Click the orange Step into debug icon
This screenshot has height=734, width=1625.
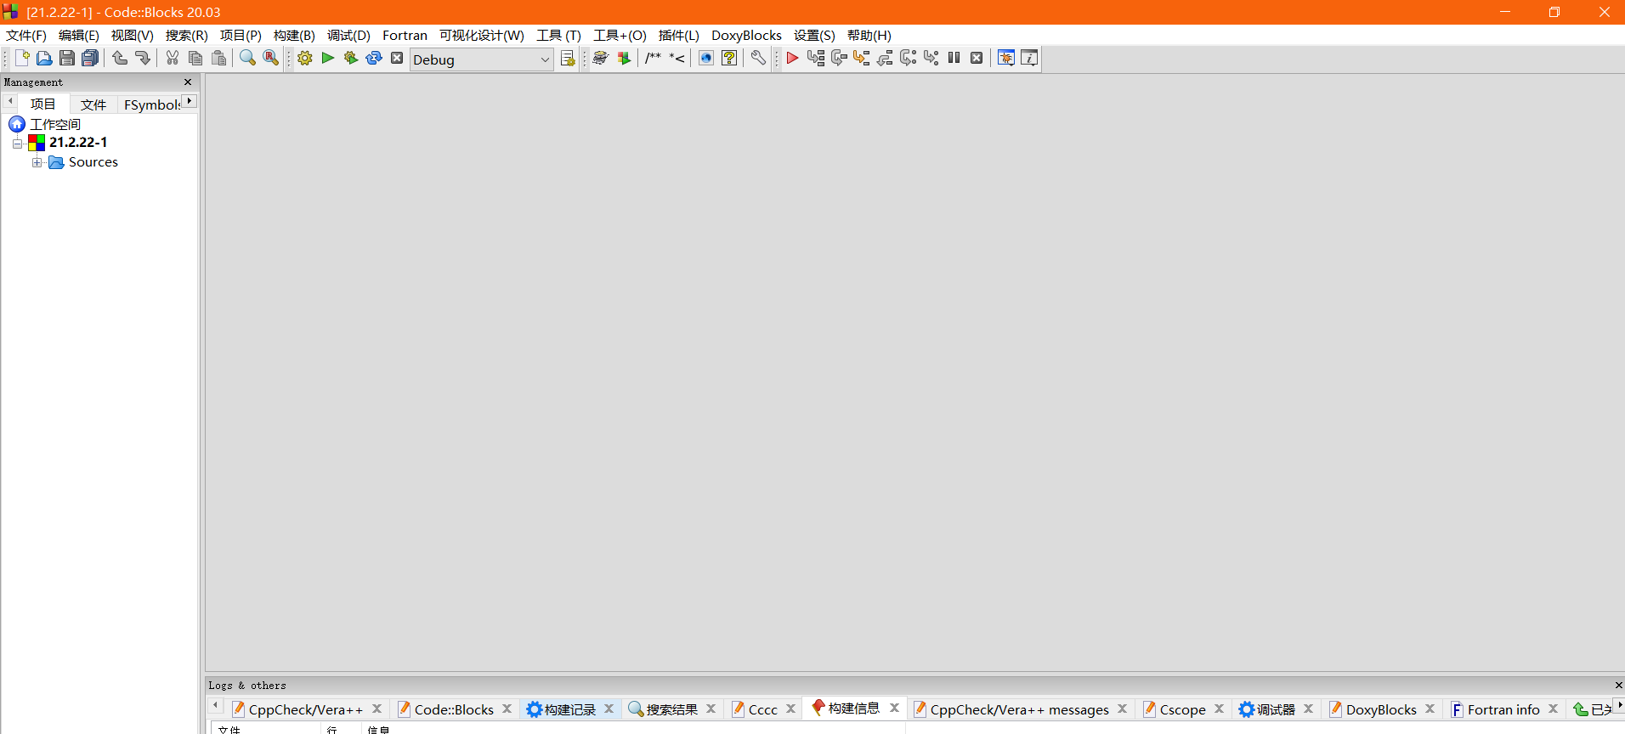point(862,58)
